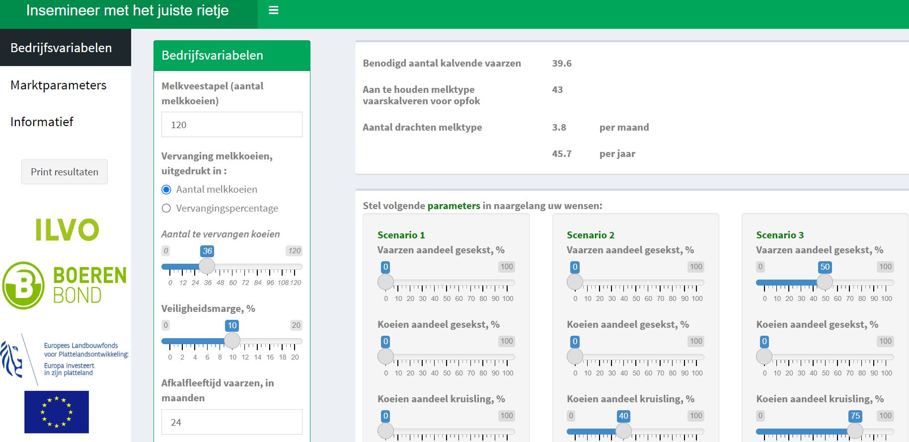Click Scenario 3 Koeien aandeel gesekst slider handle
This screenshot has width=909, height=442.
[764, 357]
